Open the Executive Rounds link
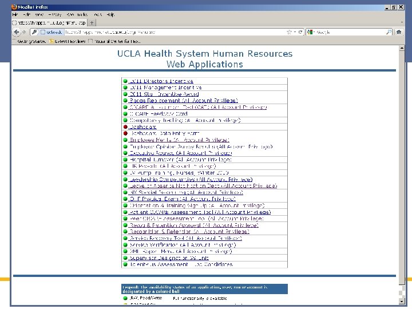Viewport: 412px width, 309px height. [180, 153]
